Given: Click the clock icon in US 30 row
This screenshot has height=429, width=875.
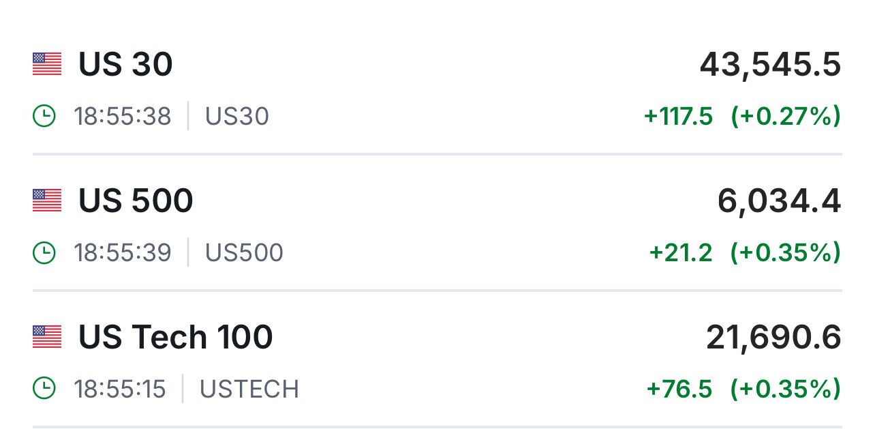Looking at the screenshot, I should (44, 117).
